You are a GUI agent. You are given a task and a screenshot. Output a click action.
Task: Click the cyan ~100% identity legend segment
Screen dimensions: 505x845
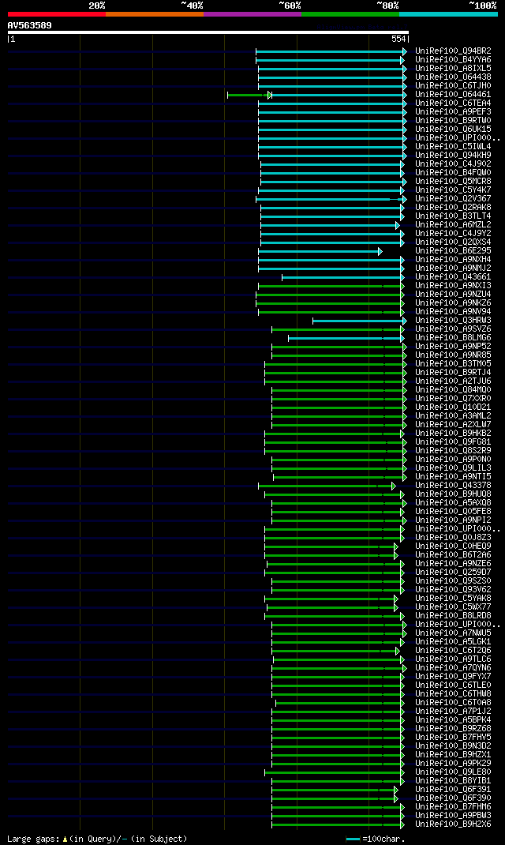pyautogui.click(x=448, y=14)
